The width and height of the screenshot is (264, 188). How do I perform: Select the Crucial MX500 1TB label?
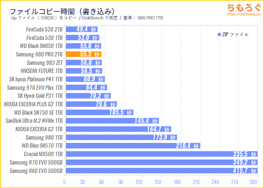(43, 154)
